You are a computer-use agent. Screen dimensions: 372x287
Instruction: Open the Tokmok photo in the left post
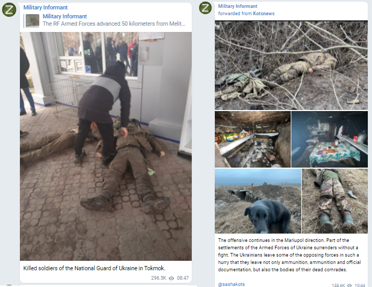point(106,146)
